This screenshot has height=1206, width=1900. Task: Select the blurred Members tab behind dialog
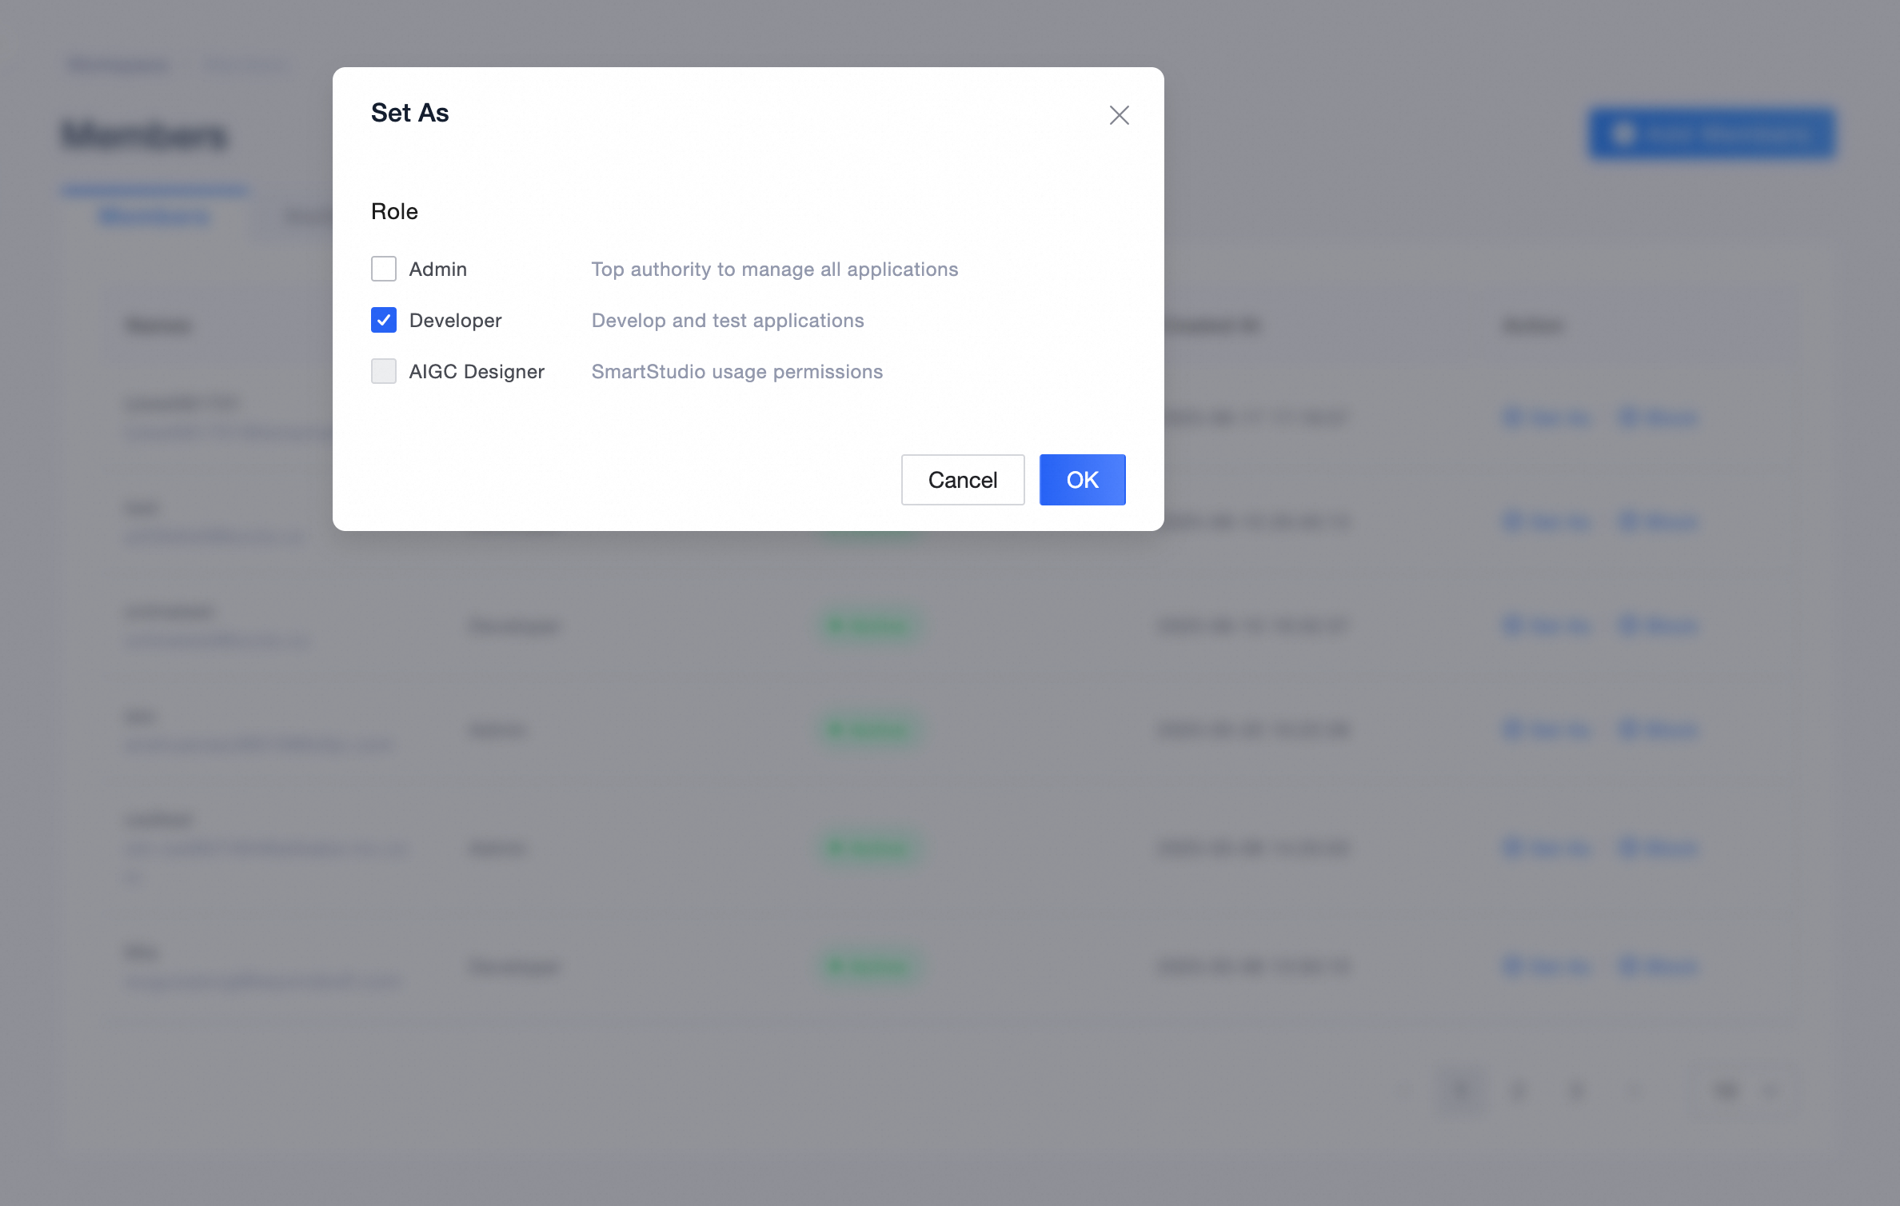pos(154,217)
